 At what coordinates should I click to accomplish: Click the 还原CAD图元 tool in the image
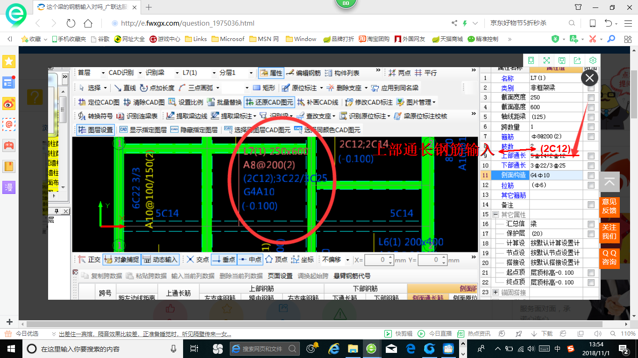coord(269,102)
